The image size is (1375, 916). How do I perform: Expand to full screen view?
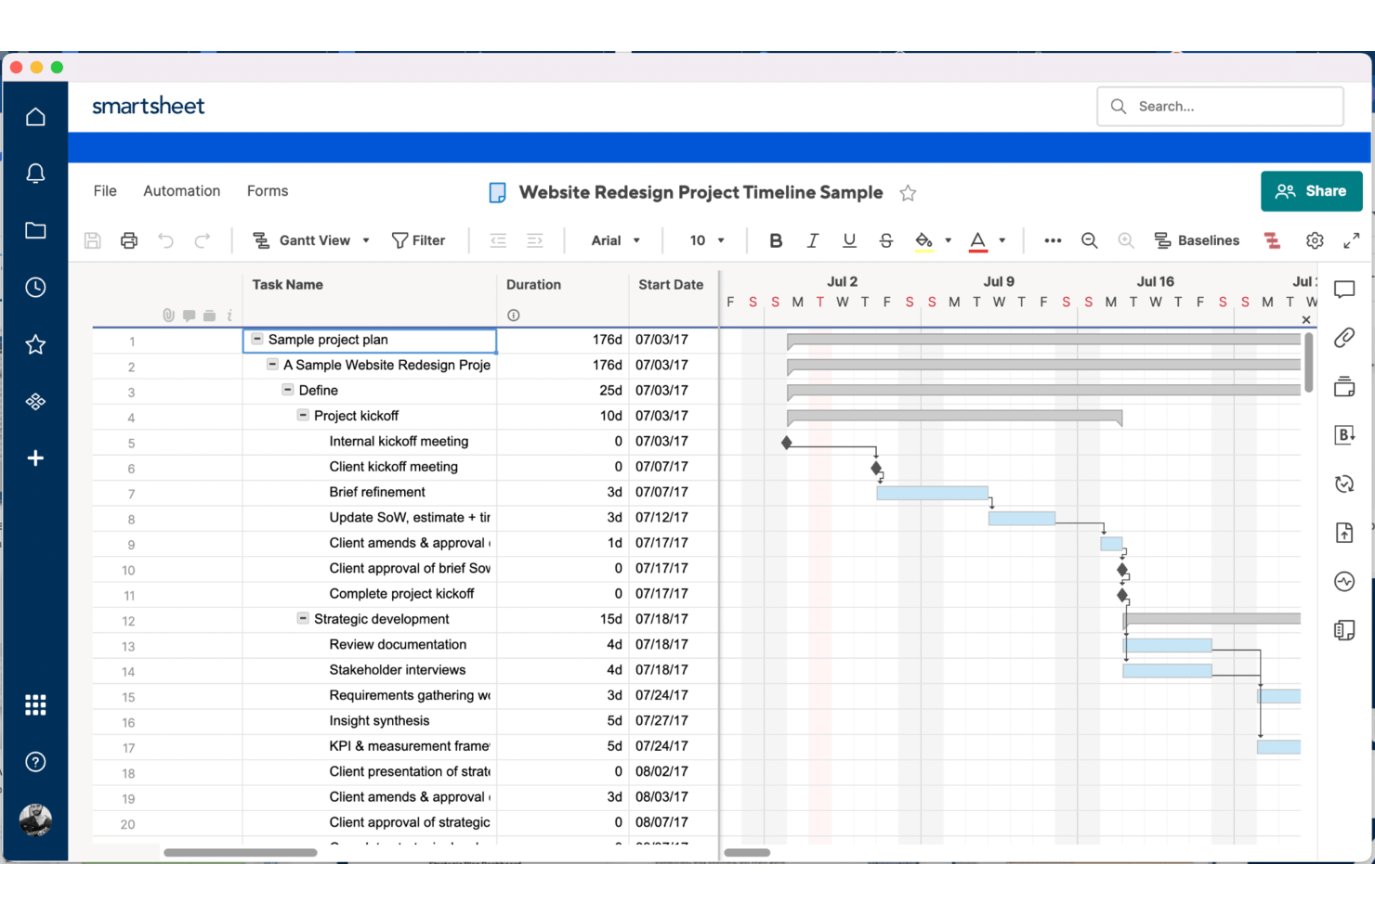(1352, 240)
